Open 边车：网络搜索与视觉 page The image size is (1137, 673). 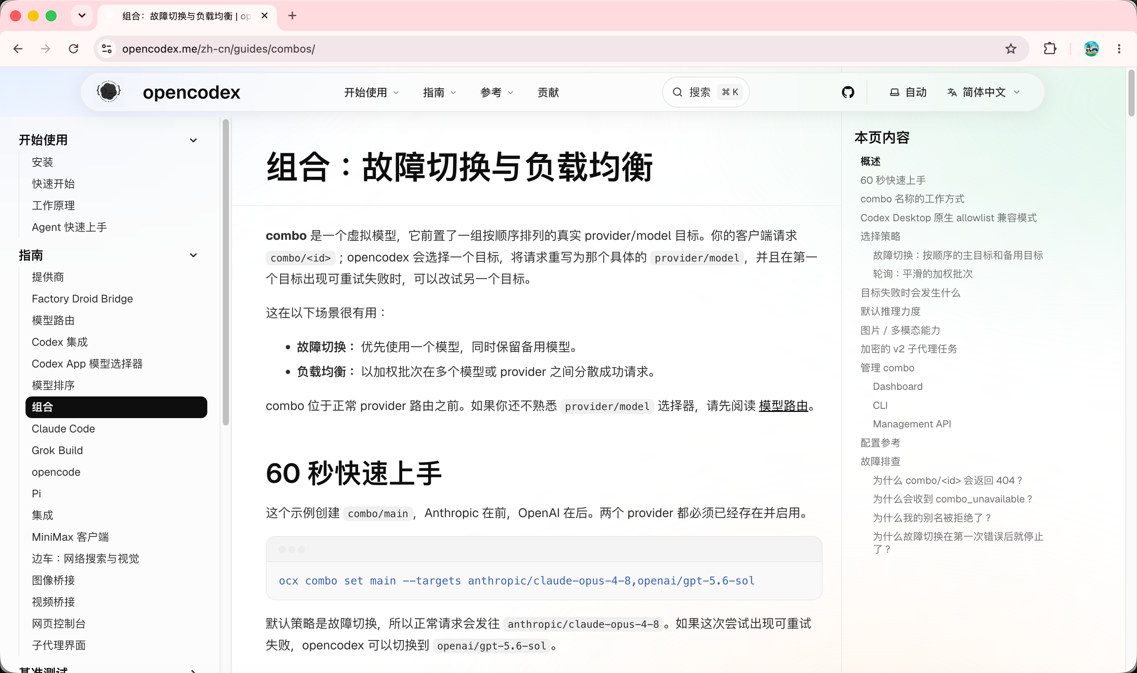(x=85, y=559)
